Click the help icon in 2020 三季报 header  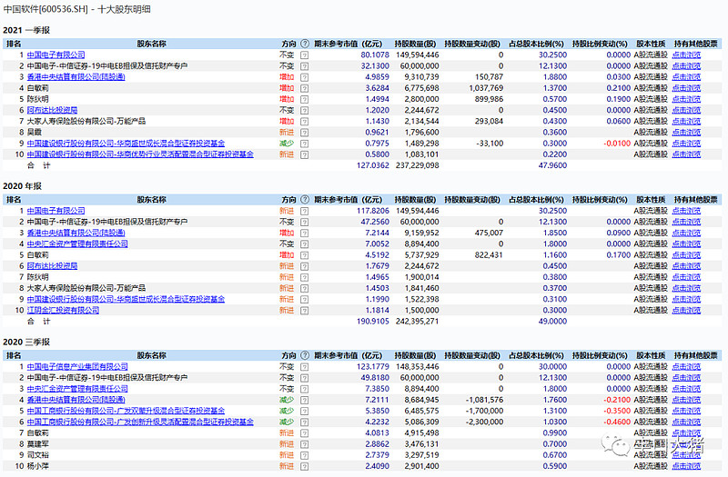(305, 355)
